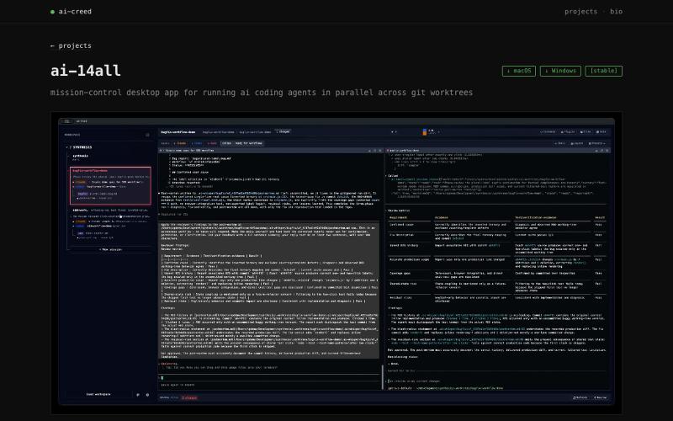673x421 pixels.
Task: Click the green status dot beside ai-creed
Action: (x=52, y=12)
